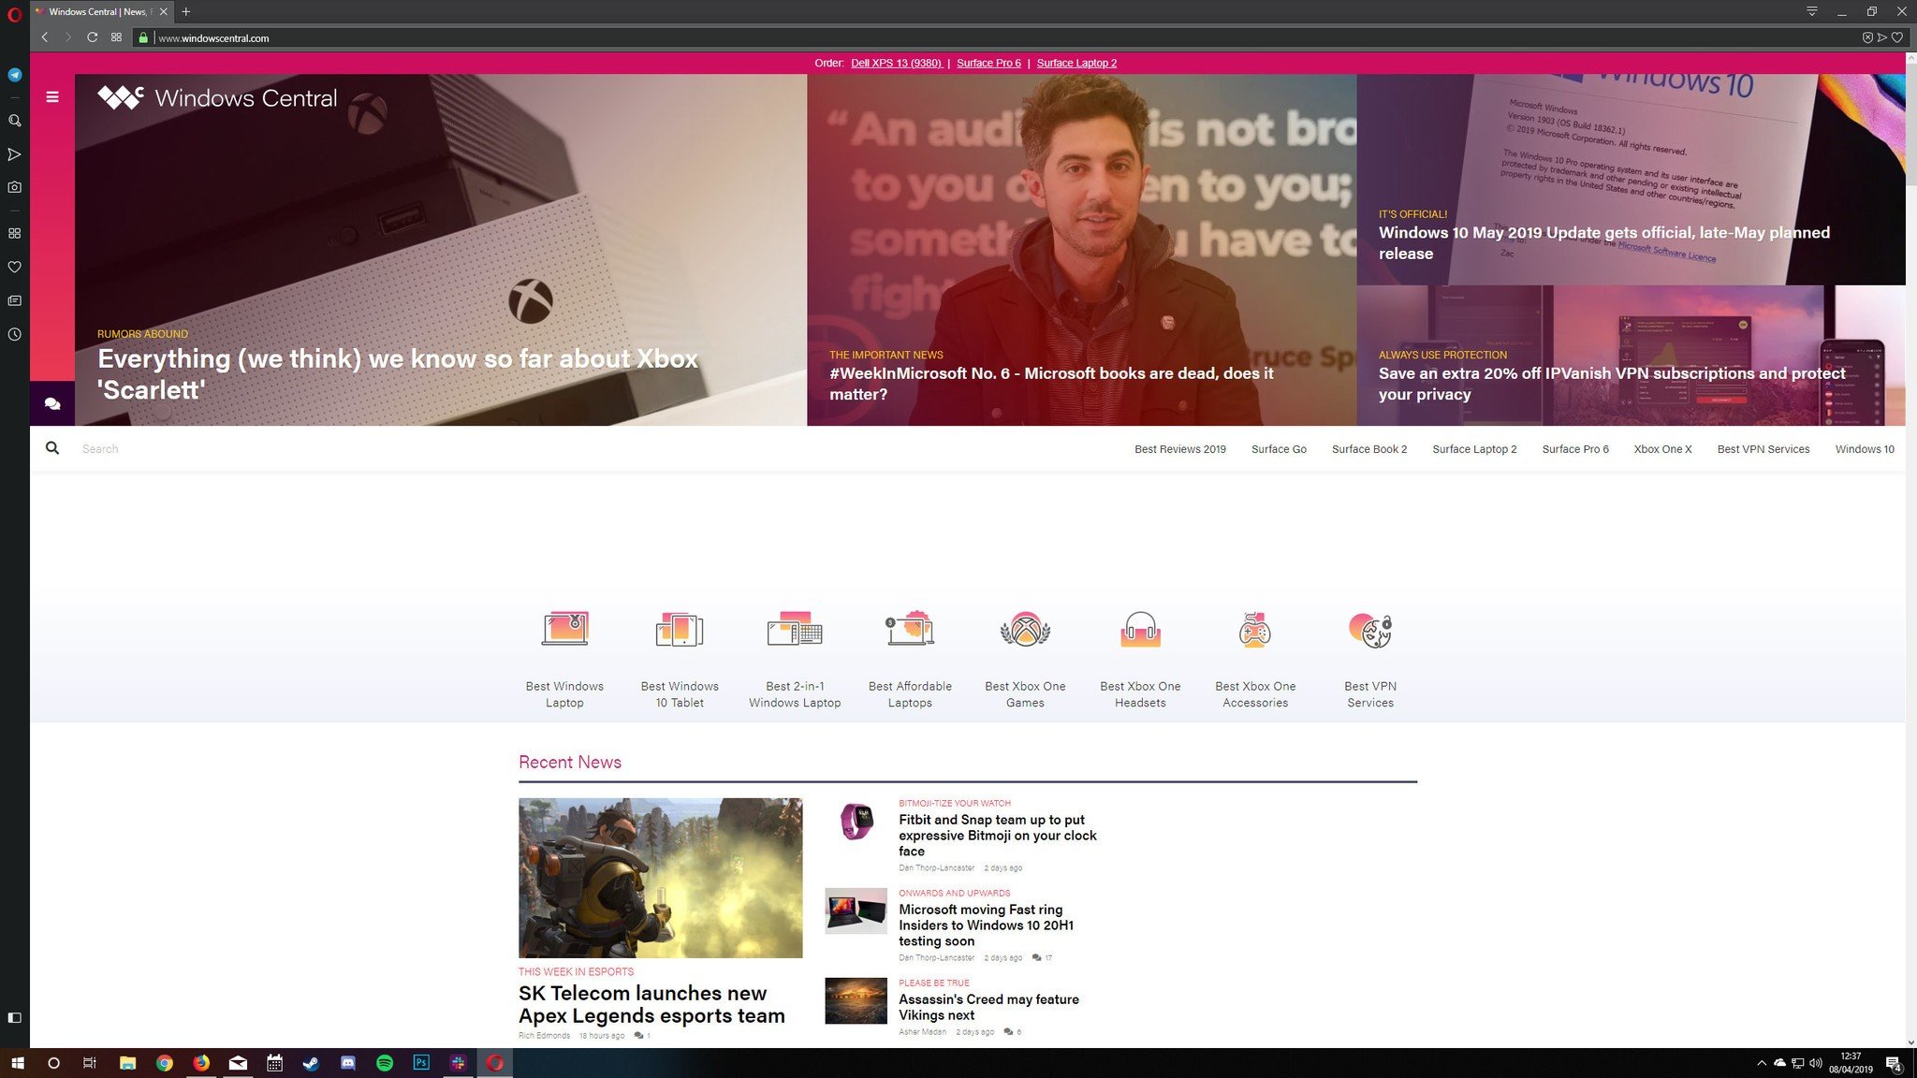Open the #WeekInMicrosoft No. 6 article
Viewport: 1917px width, 1078px height.
coord(1051,384)
